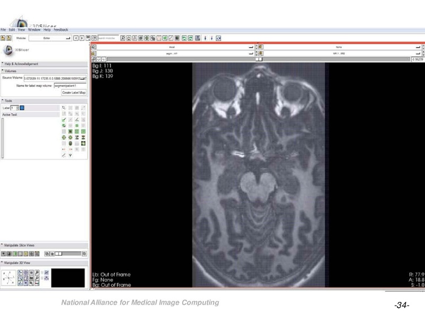425x319 pixels.
Task: Click the Create Label Map button
Action: (x=74, y=93)
